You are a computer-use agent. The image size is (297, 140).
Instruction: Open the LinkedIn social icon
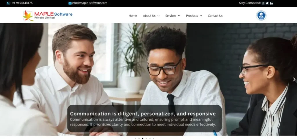tap(271, 3)
